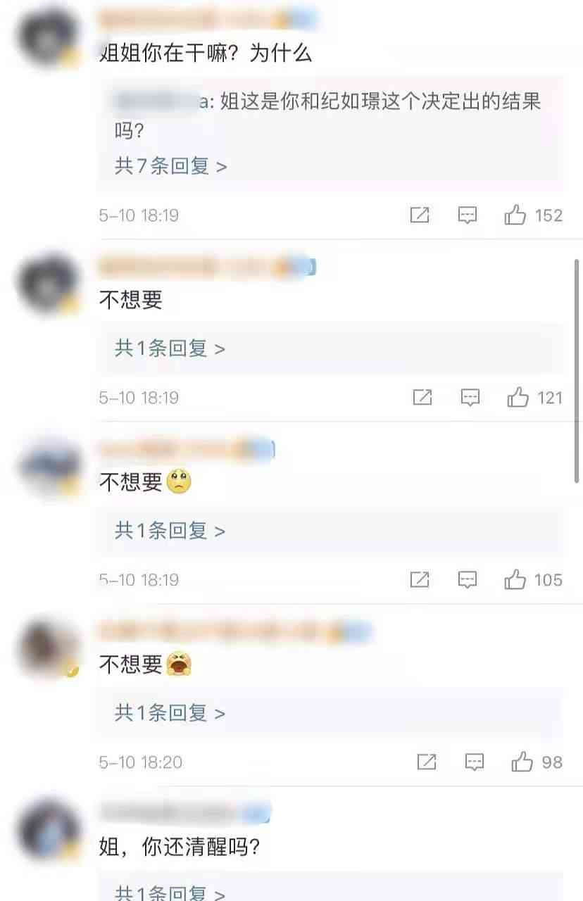
Task: Reply to the comment posted at 18:20
Action: tap(475, 762)
